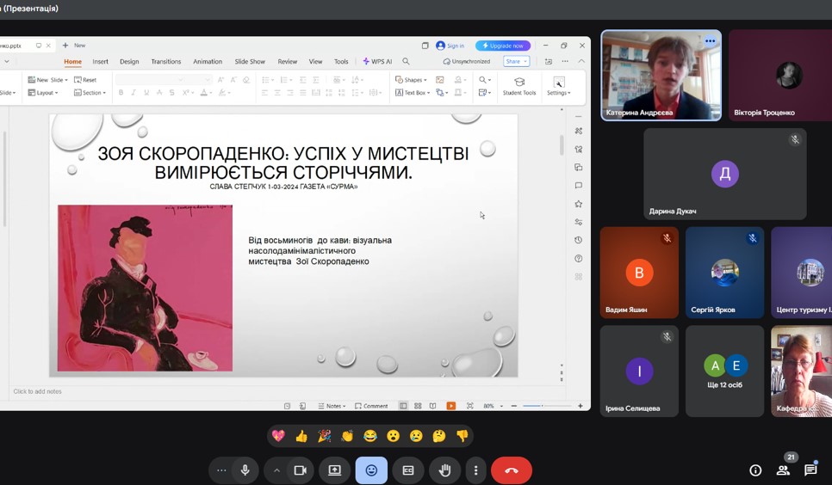The image size is (832, 485).
Task: Expand camera options arrow next to video
Action: 276,470
